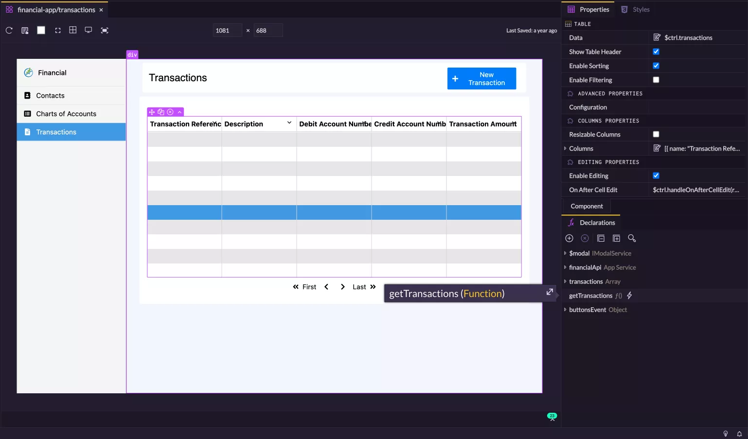Open the Component tab
This screenshot has height=439, width=748.
(587, 206)
